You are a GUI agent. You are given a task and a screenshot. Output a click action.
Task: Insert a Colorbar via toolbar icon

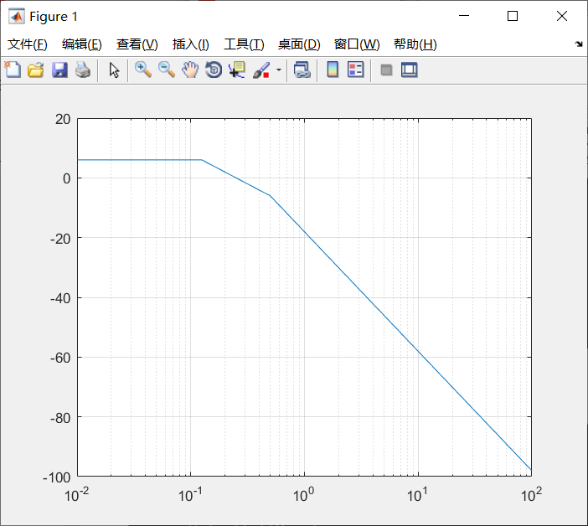pos(333,70)
